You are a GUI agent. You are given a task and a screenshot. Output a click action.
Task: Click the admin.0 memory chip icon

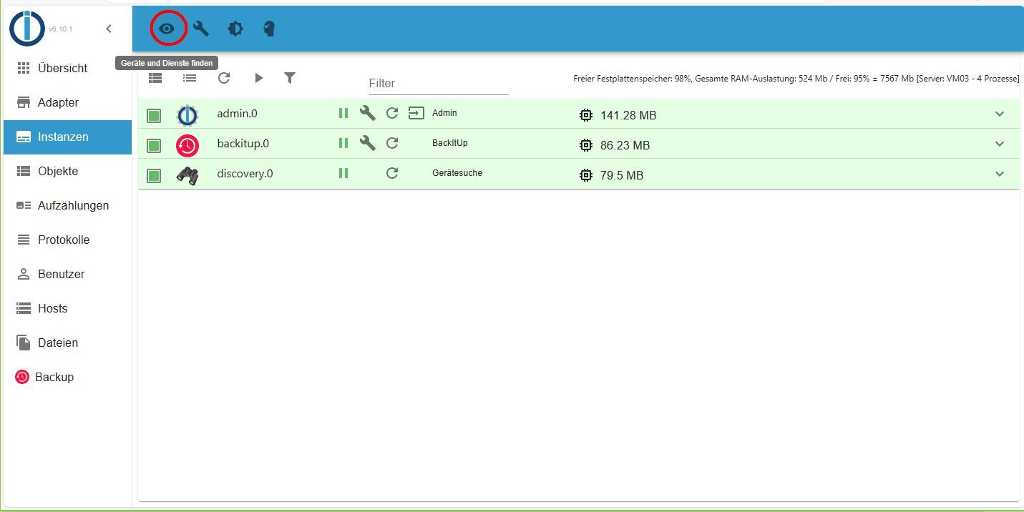pos(586,115)
